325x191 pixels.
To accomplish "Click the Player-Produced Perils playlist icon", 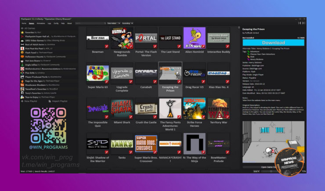I will coord(22,77).
